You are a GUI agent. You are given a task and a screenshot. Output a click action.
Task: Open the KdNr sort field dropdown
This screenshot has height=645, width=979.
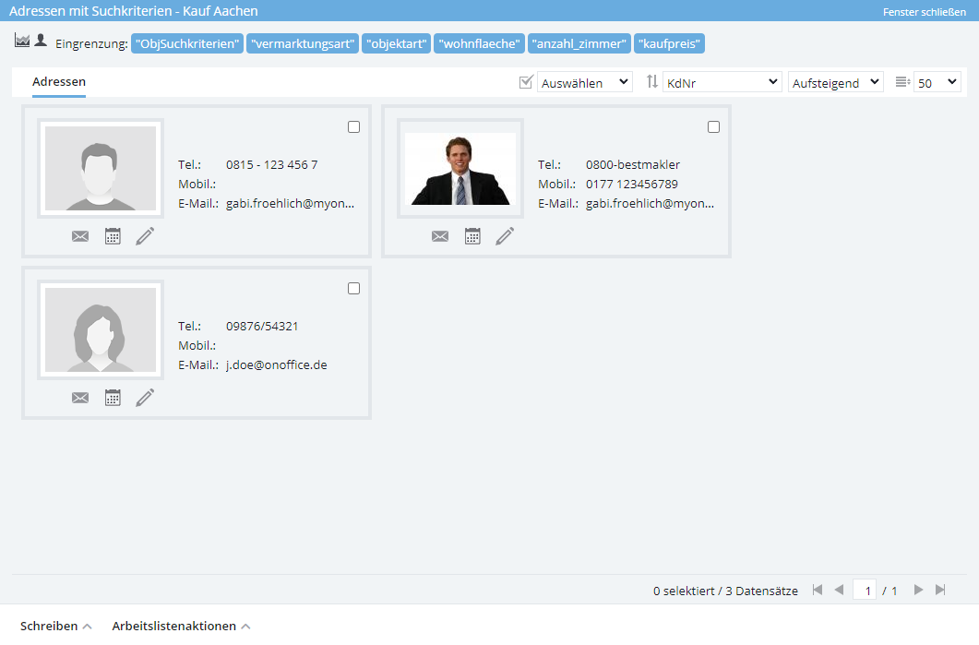coord(722,82)
